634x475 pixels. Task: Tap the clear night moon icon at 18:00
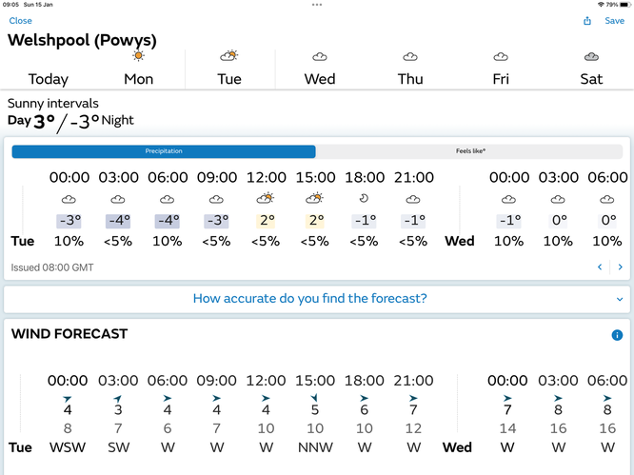coord(364,198)
